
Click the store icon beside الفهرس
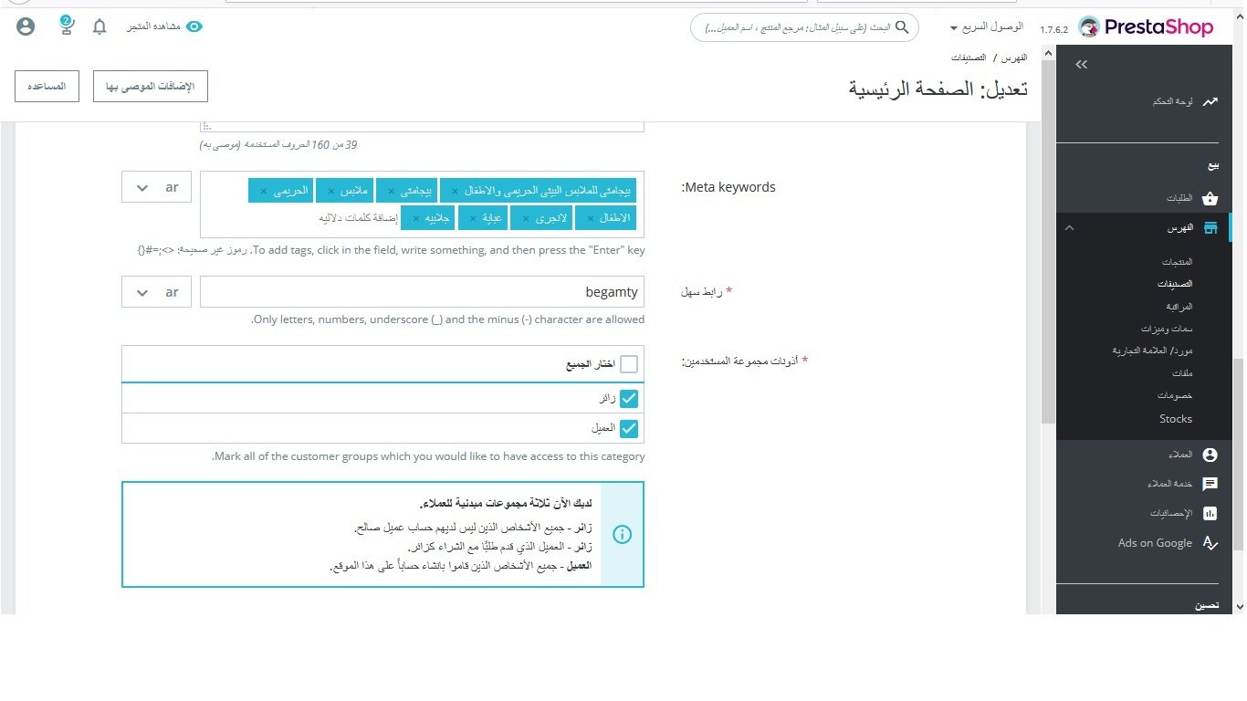click(x=1210, y=228)
